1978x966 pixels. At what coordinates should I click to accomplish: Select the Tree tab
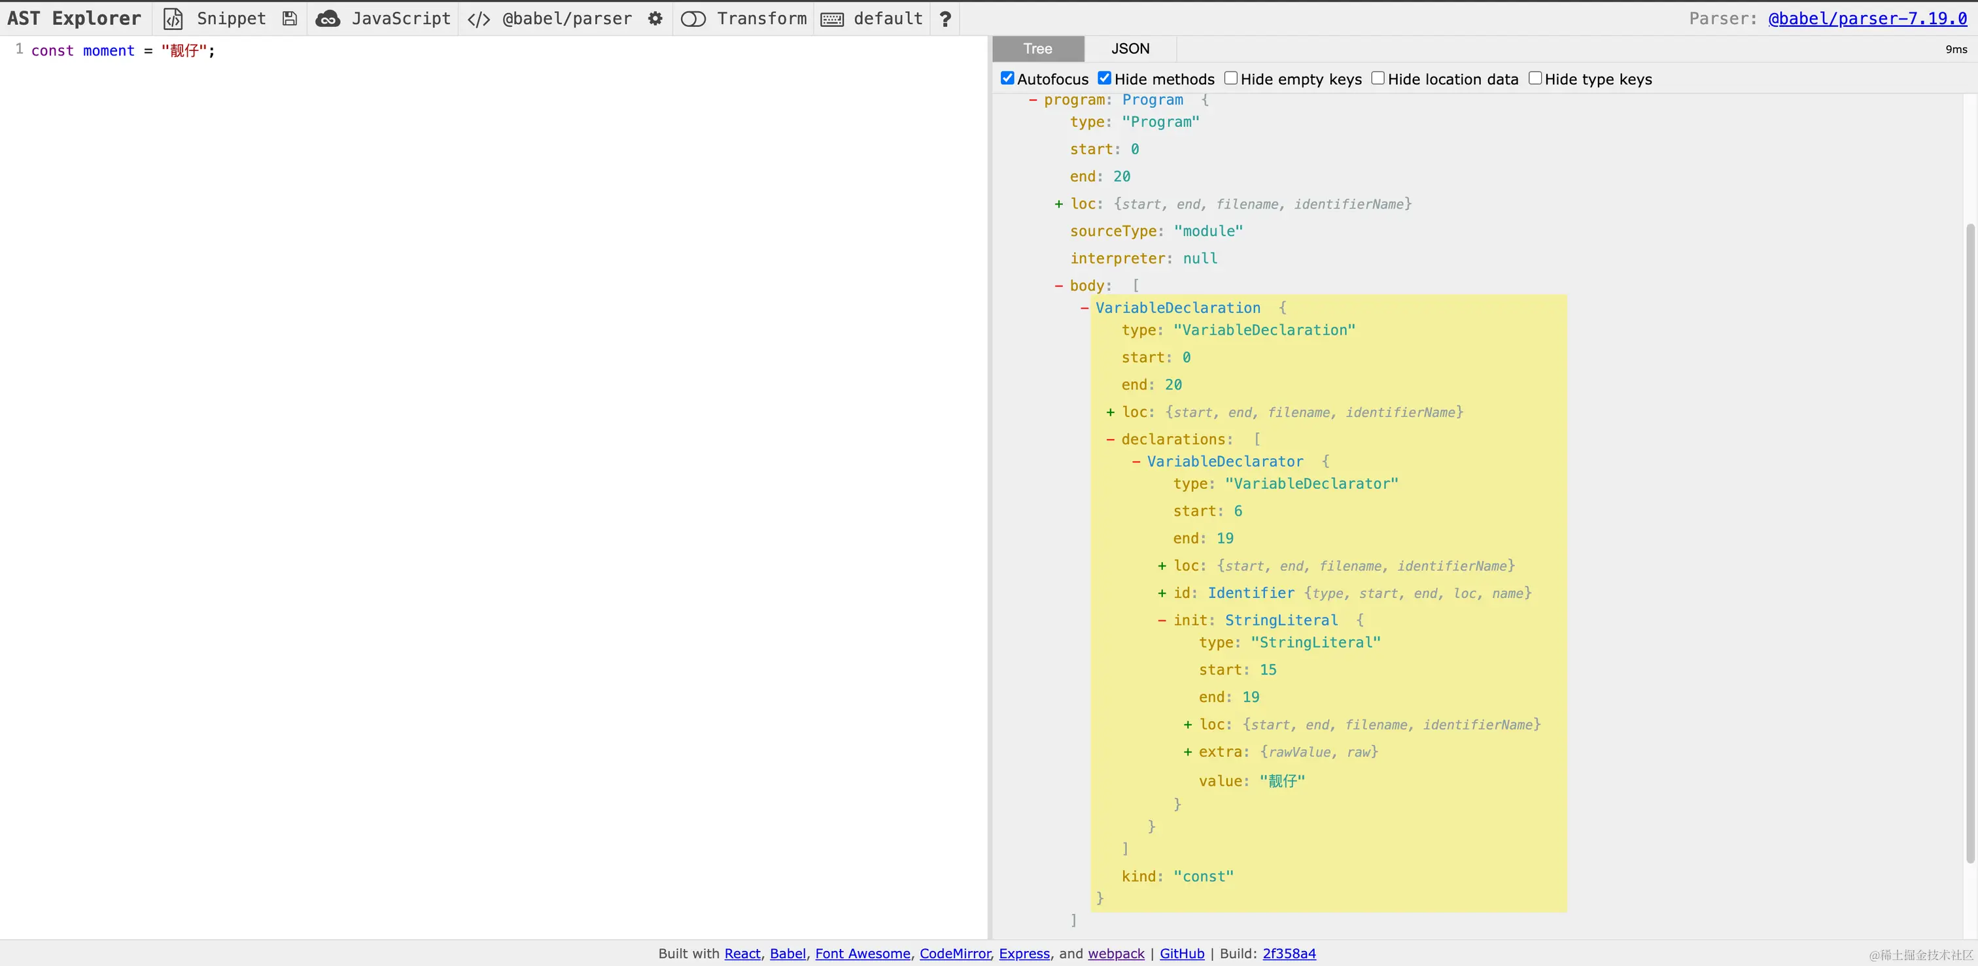coord(1037,48)
